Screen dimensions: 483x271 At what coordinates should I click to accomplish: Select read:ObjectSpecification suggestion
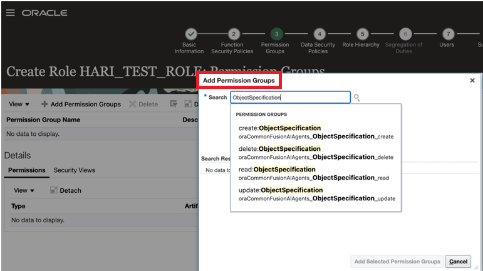click(316, 173)
